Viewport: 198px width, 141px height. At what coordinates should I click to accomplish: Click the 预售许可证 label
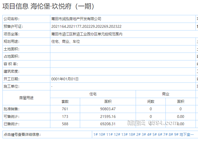tap(13, 26)
